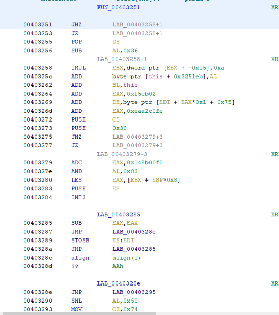Follow JMP LAB_0040328e at 00403287
Screen dimensions: 279x315
134,232
